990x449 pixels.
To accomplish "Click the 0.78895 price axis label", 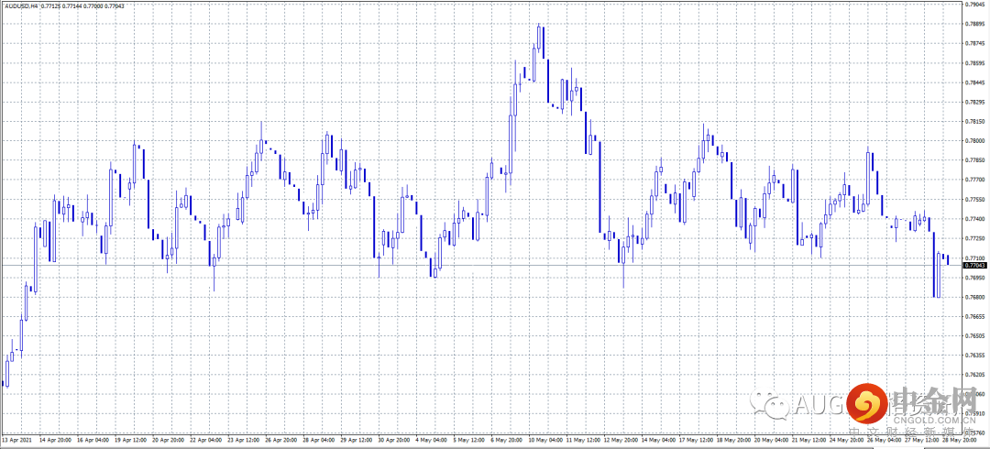I will 976,24.
